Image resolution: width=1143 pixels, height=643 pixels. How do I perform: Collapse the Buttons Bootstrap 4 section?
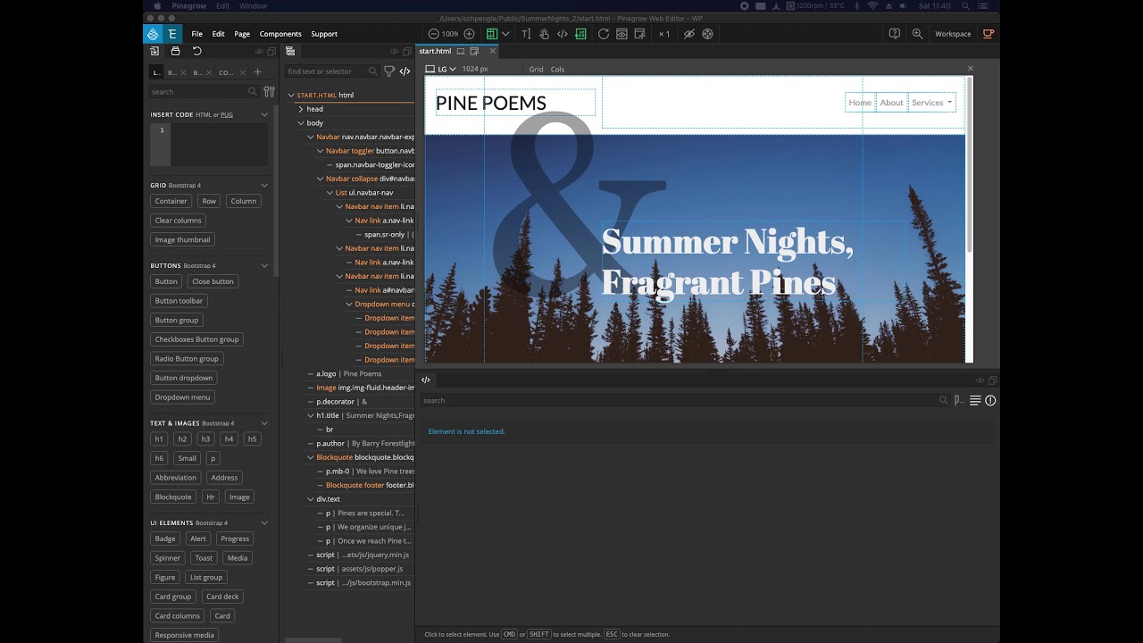click(x=264, y=265)
